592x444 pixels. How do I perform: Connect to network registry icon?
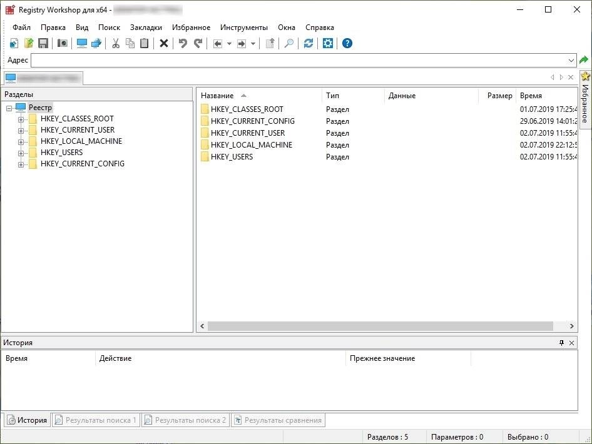point(96,43)
